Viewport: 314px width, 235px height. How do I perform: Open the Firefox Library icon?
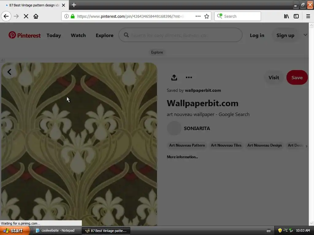(286, 16)
